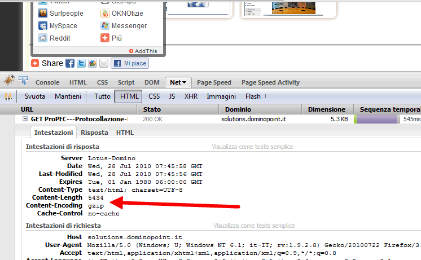Image resolution: width=421 pixels, height=260 pixels.
Task: Open the DOM panel tab
Action: pos(152,82)
